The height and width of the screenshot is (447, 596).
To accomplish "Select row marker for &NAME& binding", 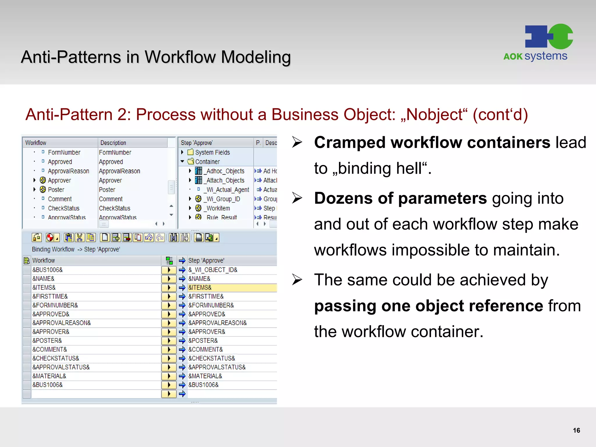I will coord(27,279).
